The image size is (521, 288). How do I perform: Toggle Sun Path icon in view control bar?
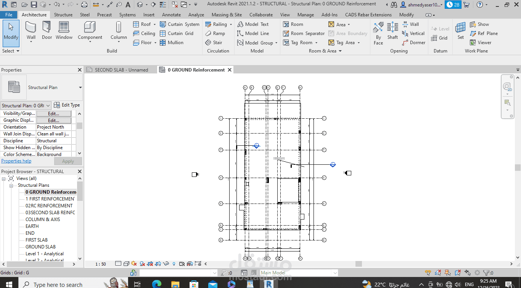pos(134,264)
